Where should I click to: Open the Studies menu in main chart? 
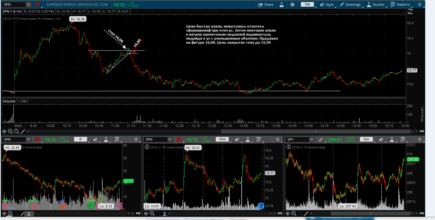pyautogui.click(x=375, y=5)
